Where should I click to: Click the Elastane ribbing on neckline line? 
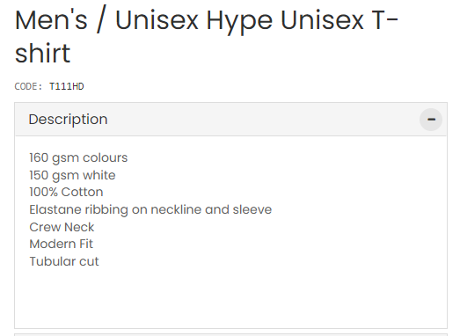150,210
